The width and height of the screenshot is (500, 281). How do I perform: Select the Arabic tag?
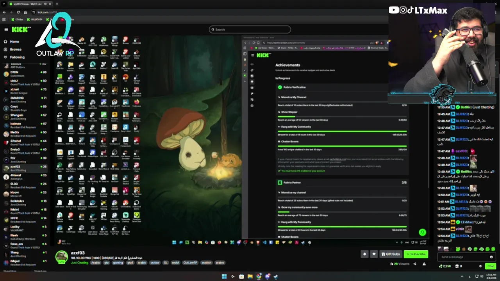pyautogui.click(x=96, y=263)
